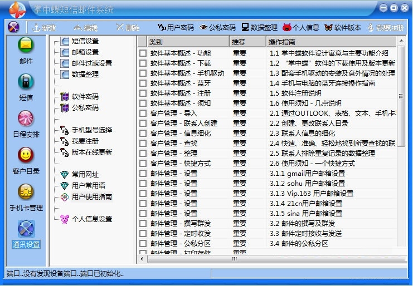Image resolution: width=413 pixels, height=286 pixels.
Task: Check the 软件基本概述 - 注册 row checkbox
Action: tap(143, 93)
